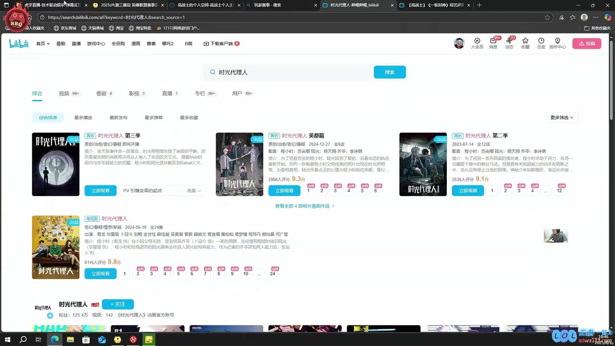Screen dimensions: 615x346
Task: Select 最多弹幕 sort option
Action: [x=154, y=117]
